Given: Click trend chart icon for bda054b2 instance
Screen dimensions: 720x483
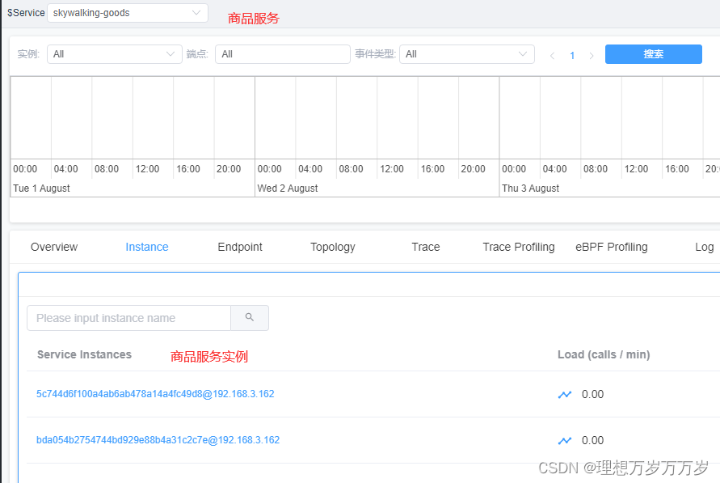Looking at the screenshot, I should [x=565, y=440].
